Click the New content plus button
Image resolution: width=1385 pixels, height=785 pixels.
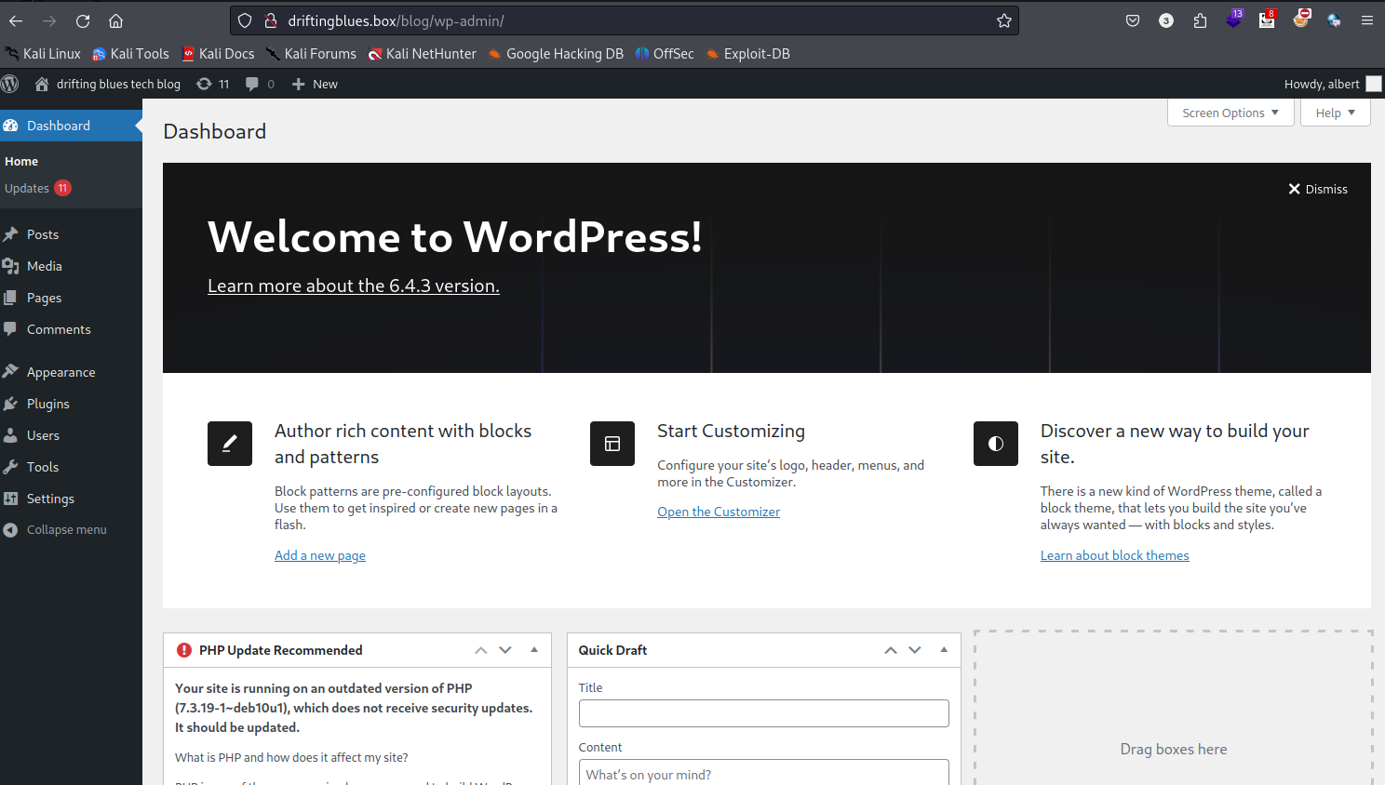(x=315, y=84)
